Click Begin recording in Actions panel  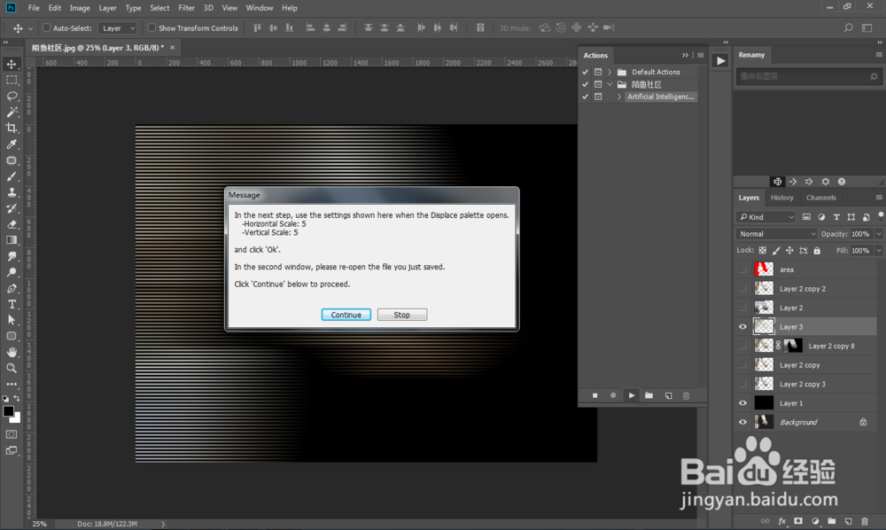coord(613,395)
